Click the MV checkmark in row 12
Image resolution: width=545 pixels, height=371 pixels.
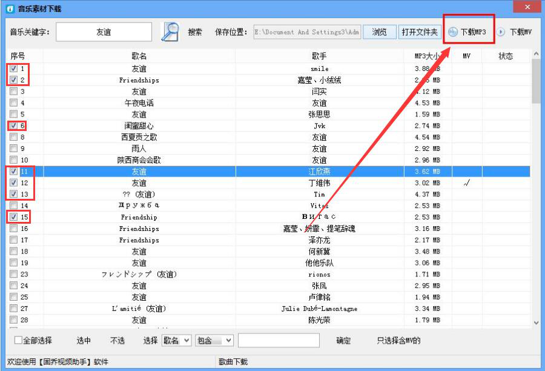[x=466, y=182]
